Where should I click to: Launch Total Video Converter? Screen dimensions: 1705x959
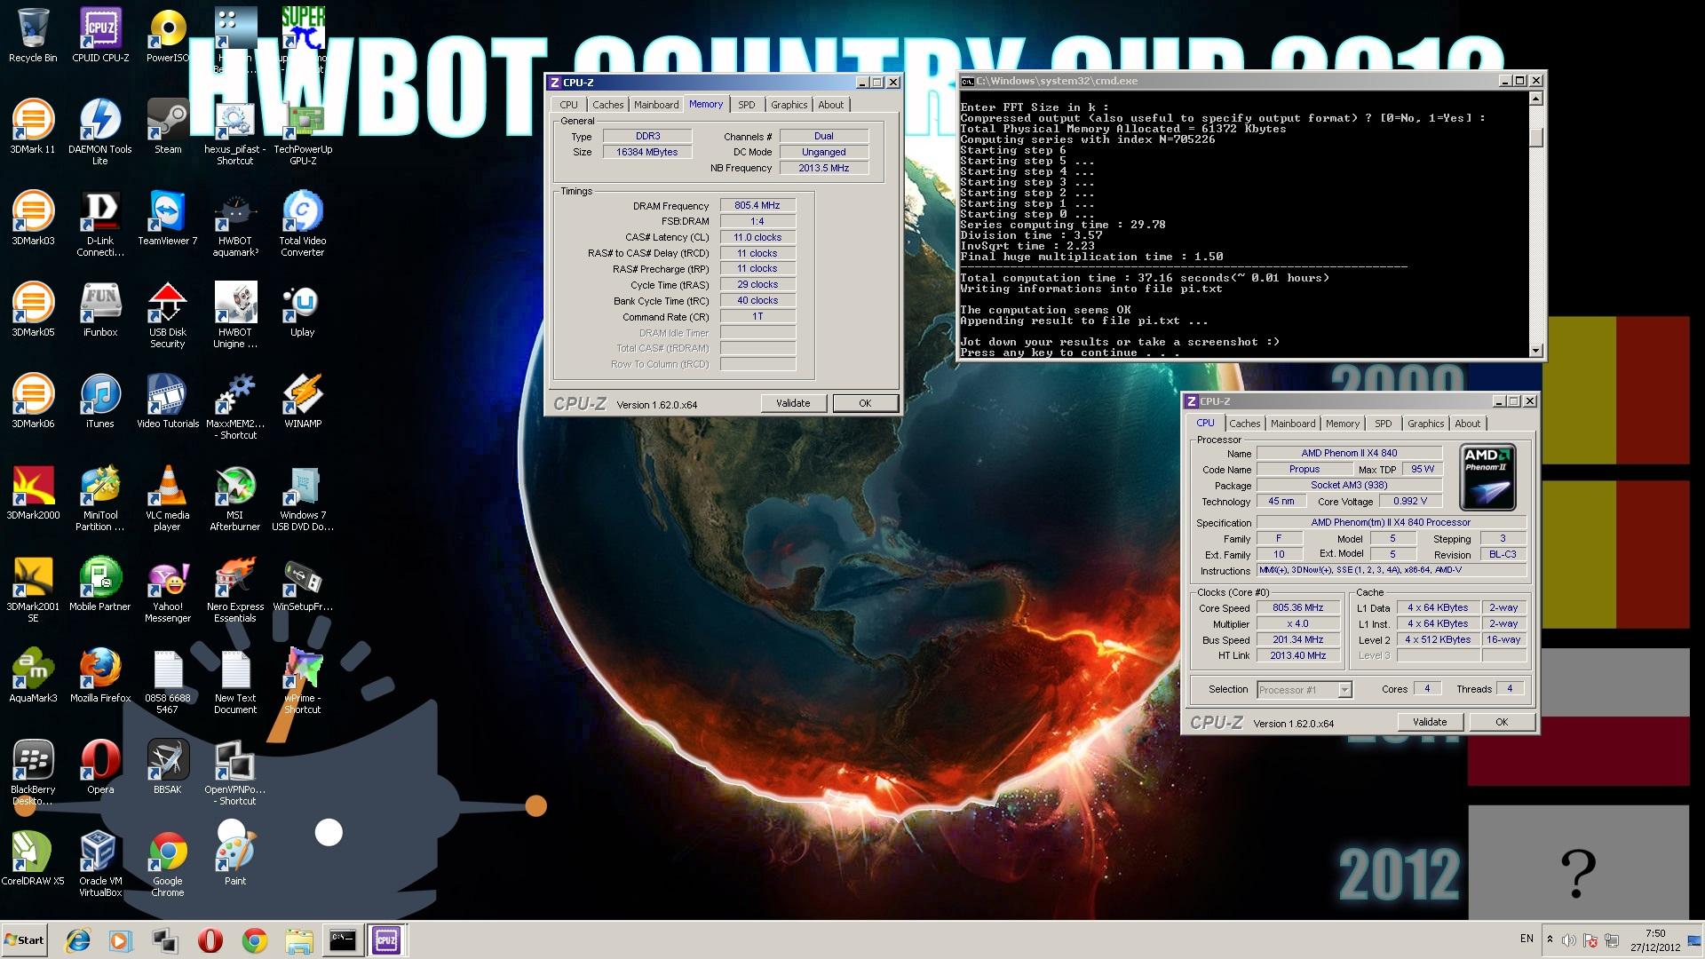[x=303, y=224]
